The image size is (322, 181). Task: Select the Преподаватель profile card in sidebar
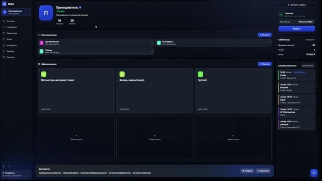coord(16,12)
